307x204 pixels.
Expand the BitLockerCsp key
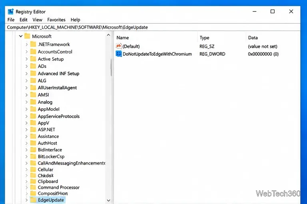click(26, 157)
